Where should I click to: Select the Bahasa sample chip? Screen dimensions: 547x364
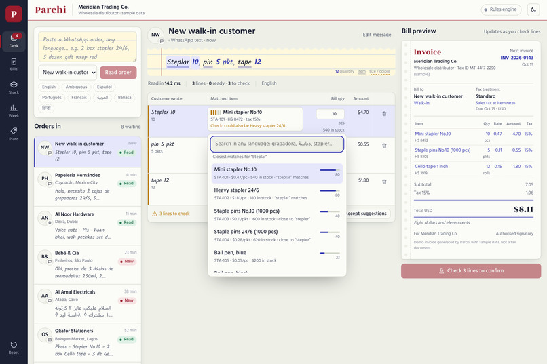click(125, 98)
